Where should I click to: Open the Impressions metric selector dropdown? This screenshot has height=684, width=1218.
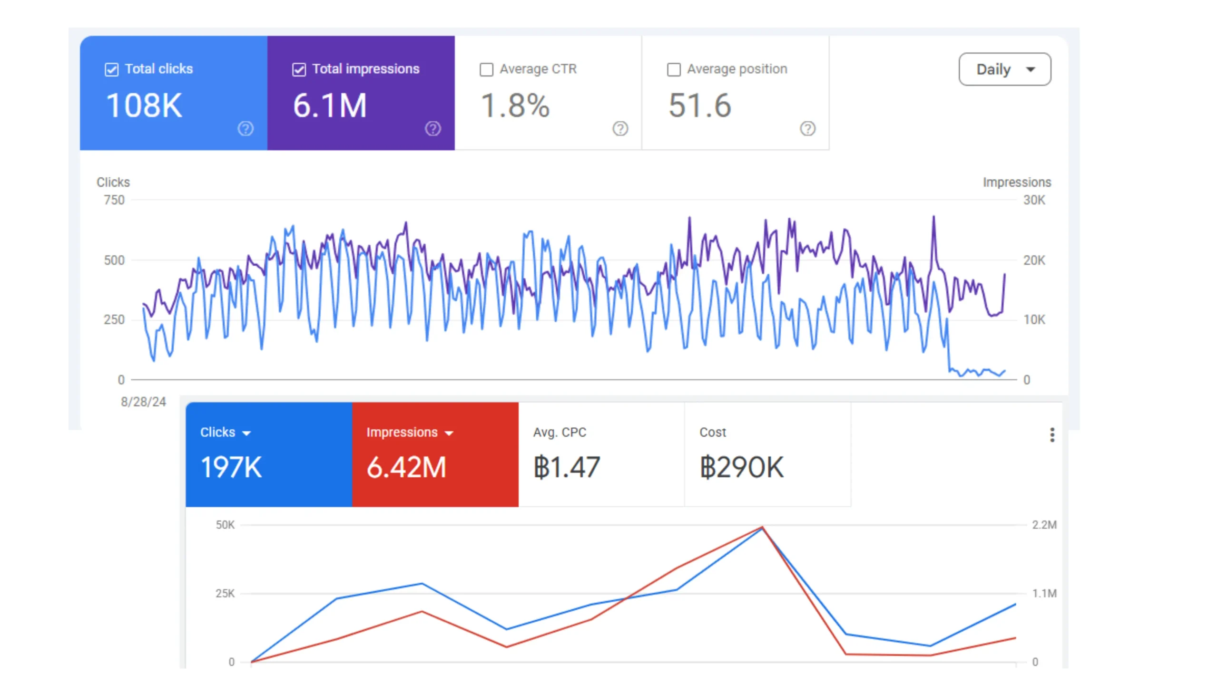(449, 433)
